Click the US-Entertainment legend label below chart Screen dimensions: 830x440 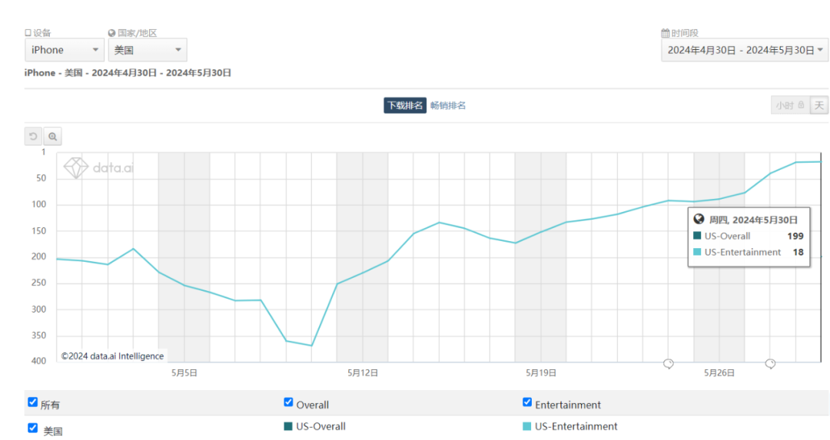tap(576, 426)
